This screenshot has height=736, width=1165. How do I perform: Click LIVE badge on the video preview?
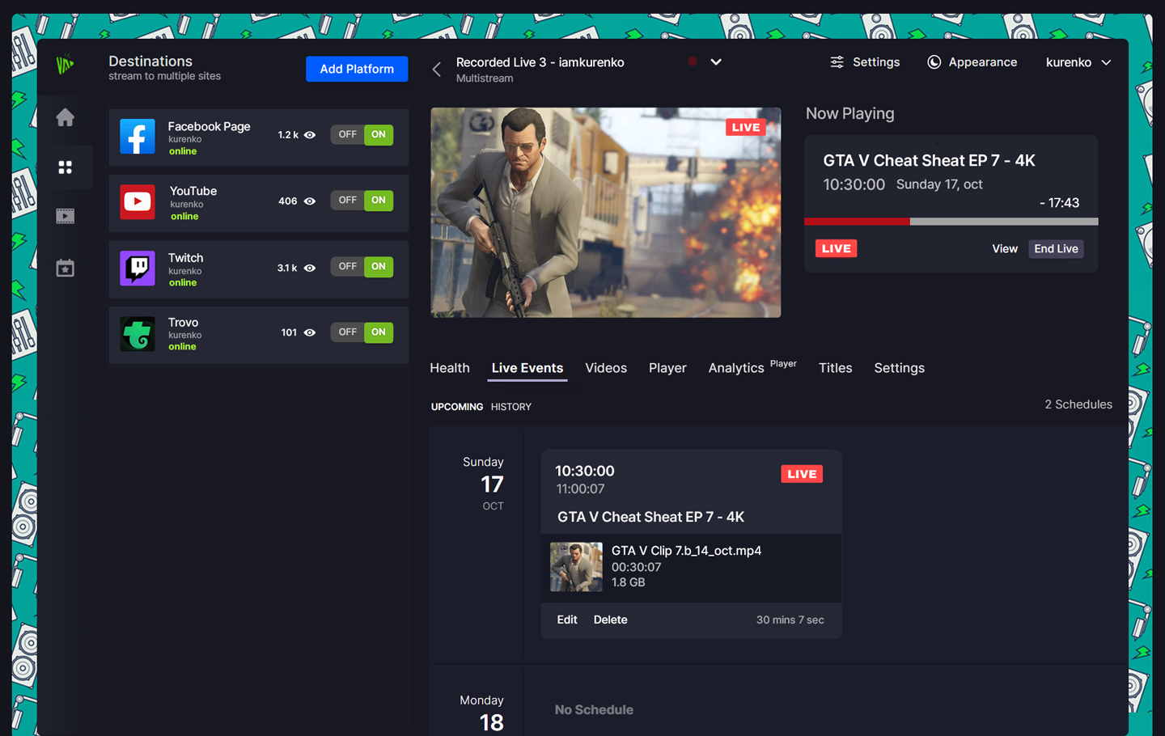click(746, 128)
